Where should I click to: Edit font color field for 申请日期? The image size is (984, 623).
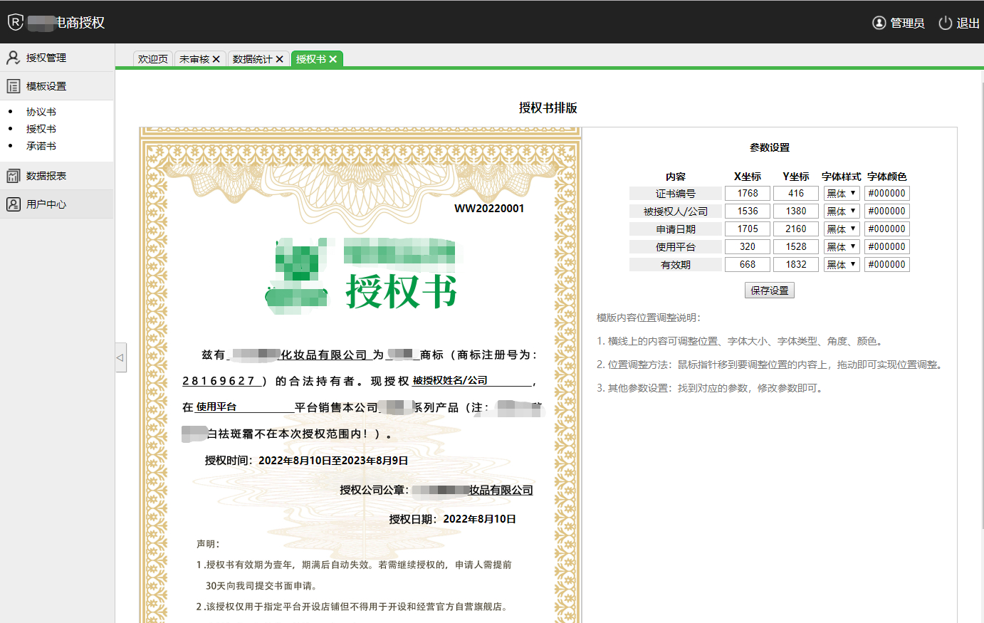pyautogui.click(x=887, y=229)
